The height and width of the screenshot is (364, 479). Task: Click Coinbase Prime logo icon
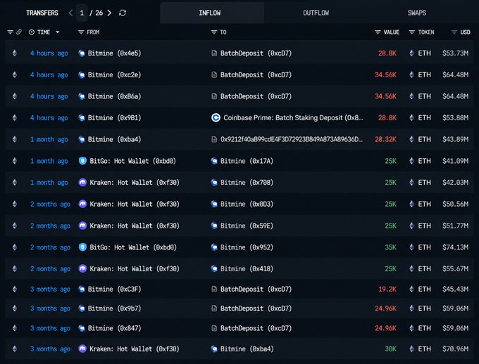pyautogui.click(x=216, y=117)
